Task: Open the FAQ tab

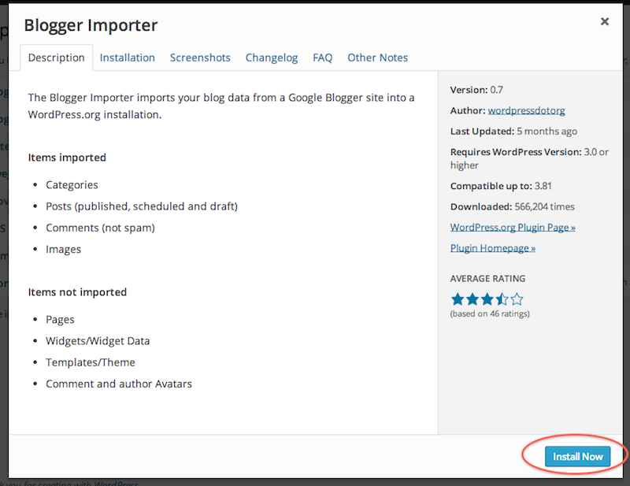Action: pyautogui.click(x=323, y=58)
